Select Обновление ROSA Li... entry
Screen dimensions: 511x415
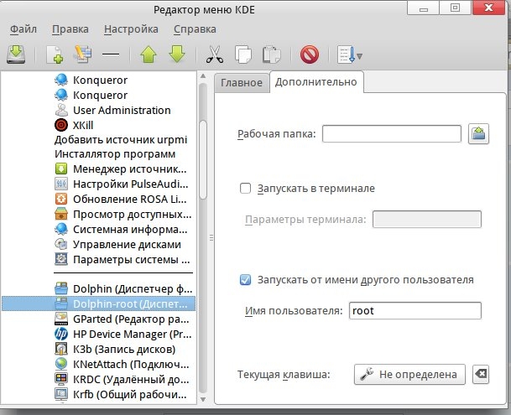click(x=121, y=199)
